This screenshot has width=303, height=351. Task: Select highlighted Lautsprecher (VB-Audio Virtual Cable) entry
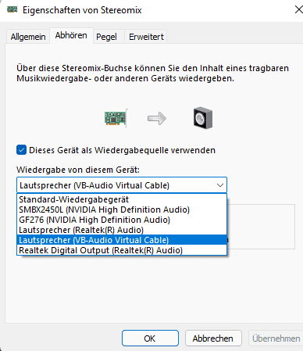tap(122, 240)
